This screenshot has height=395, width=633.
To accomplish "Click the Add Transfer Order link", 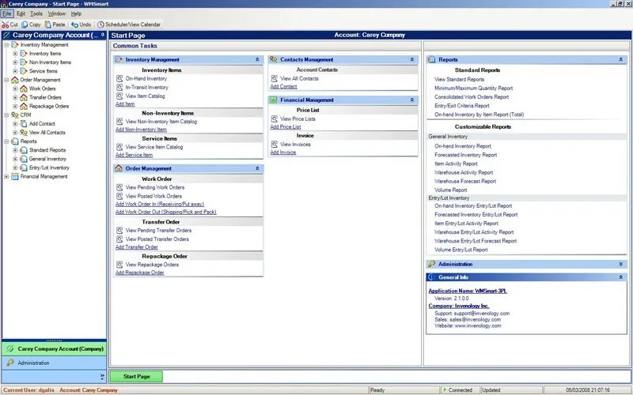I will click(136, 247).
